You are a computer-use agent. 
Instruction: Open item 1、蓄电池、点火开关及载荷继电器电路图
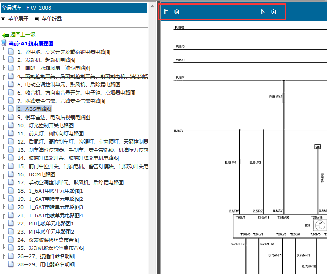coord(64,52)
